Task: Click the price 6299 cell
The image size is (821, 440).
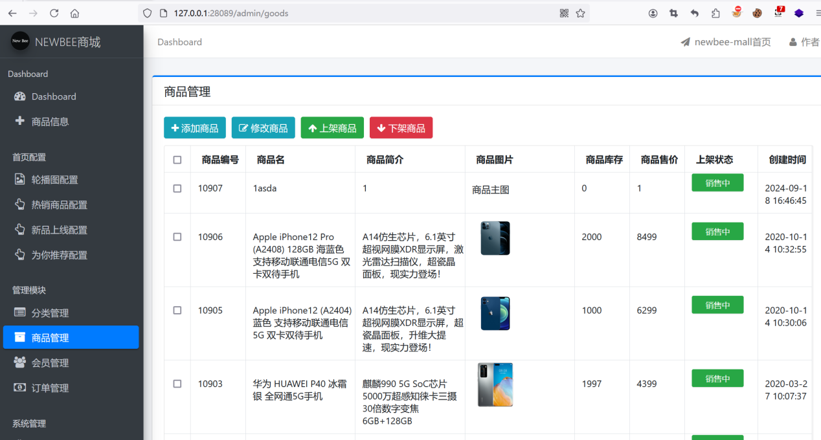Action: pyautogui.click(x=647, y=311)
